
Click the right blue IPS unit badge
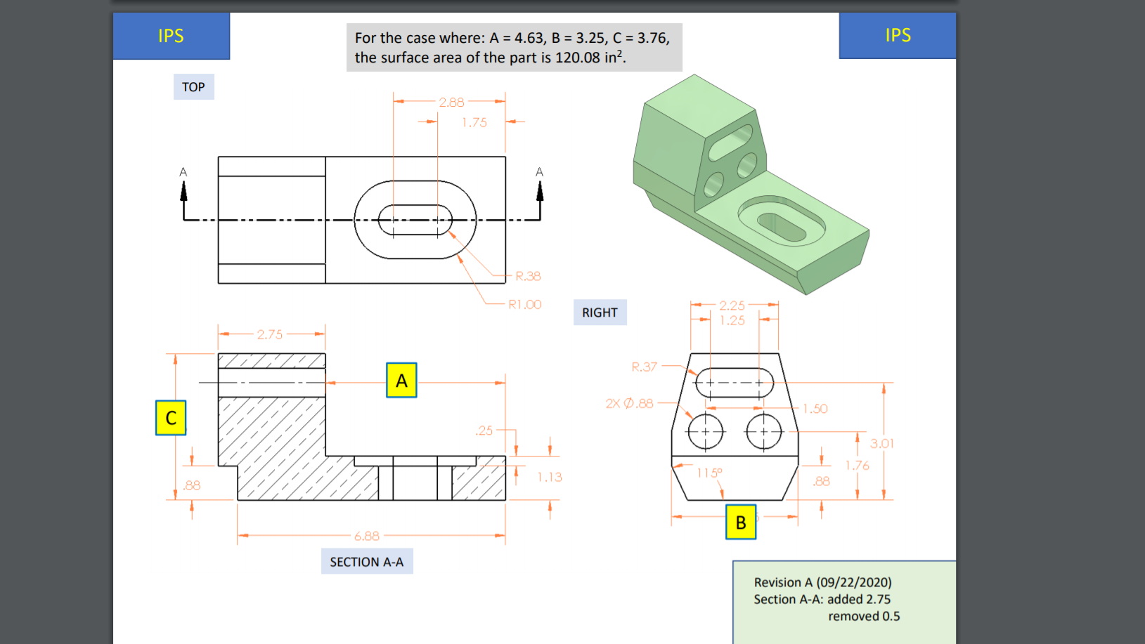coord(898,35)
